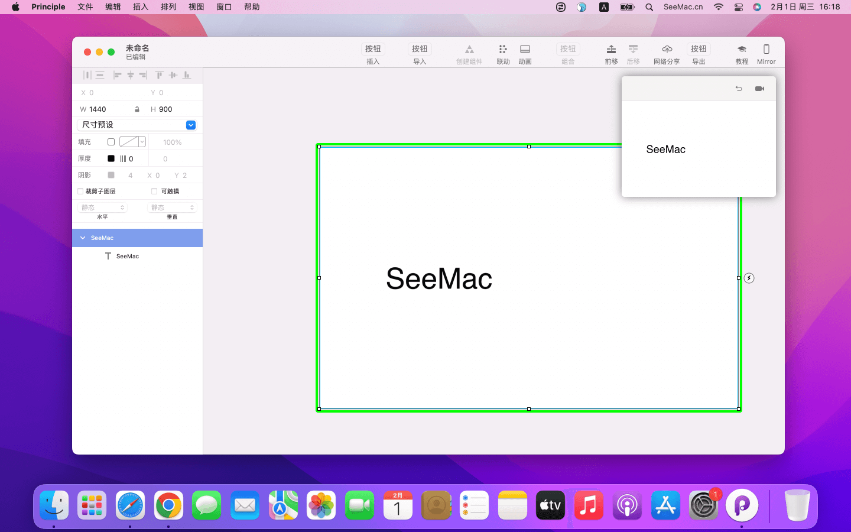The image size is (851, 532).
Task: Open the 教程 tutorial icon
Action: click(742, 50)
